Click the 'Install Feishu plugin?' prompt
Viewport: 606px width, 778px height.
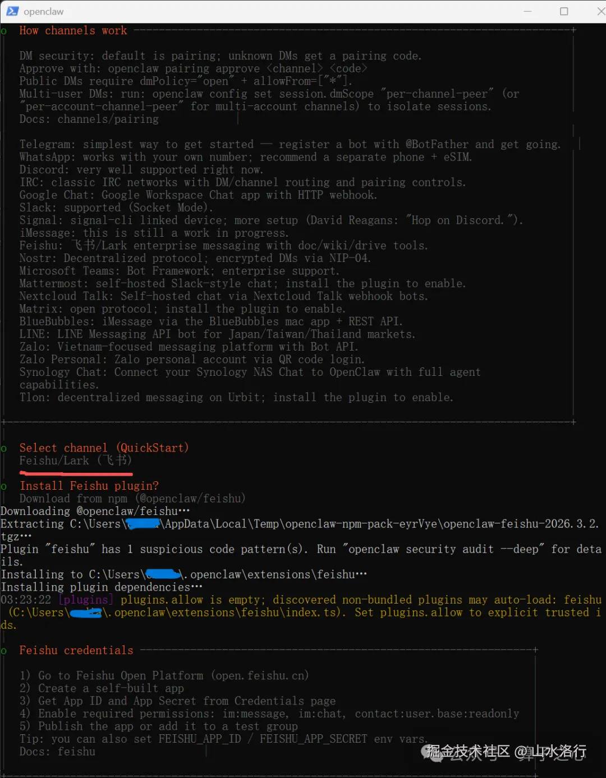[89, 486]
